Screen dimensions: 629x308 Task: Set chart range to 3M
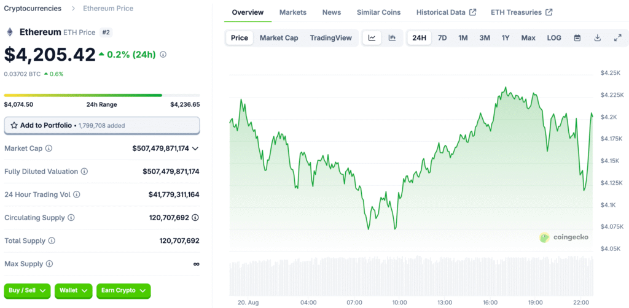click(x=485, y=38)
